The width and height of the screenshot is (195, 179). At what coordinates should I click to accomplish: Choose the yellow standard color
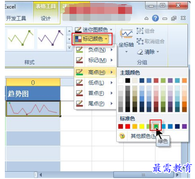pyautogui.click(x=142, y=126)
